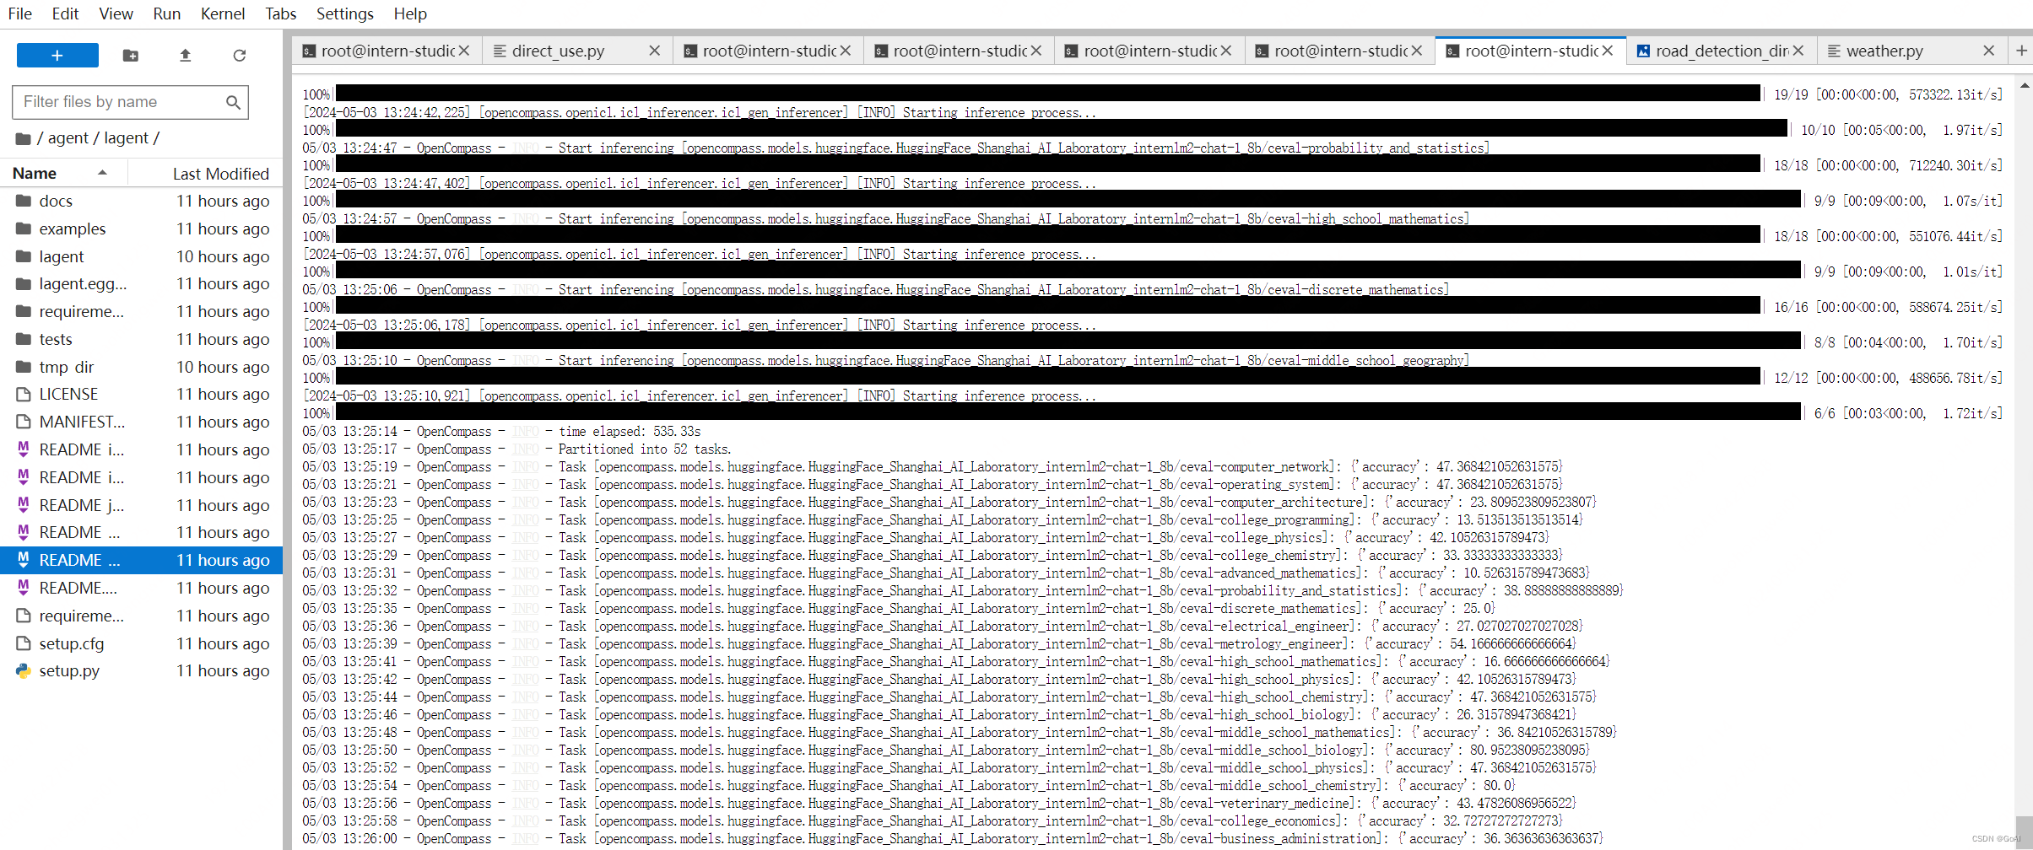Click terminal icon on first root@intern-studio tab
Viewport: 2033px width, 850px height.
[x=309, y=51]
